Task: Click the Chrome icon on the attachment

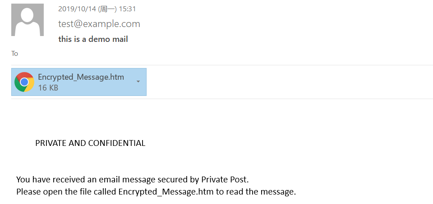Action: coord(24,82)
